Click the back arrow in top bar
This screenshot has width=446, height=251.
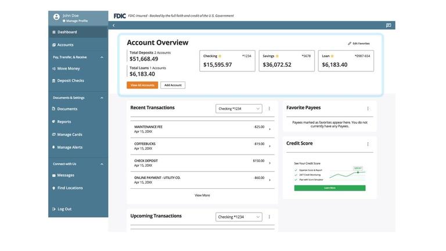[114, 26]
